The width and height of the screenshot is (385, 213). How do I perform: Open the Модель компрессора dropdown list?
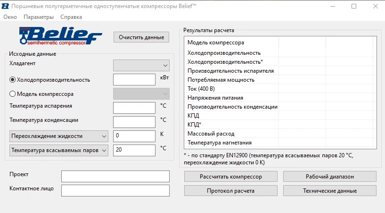[x=141, y=94]
